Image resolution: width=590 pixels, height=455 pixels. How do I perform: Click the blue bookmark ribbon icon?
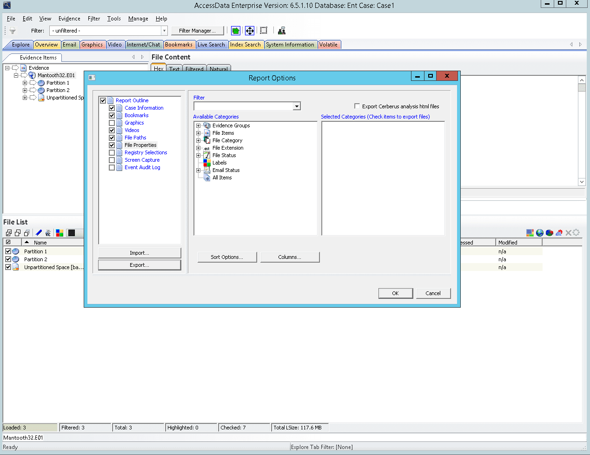click(x=39, y=233)
